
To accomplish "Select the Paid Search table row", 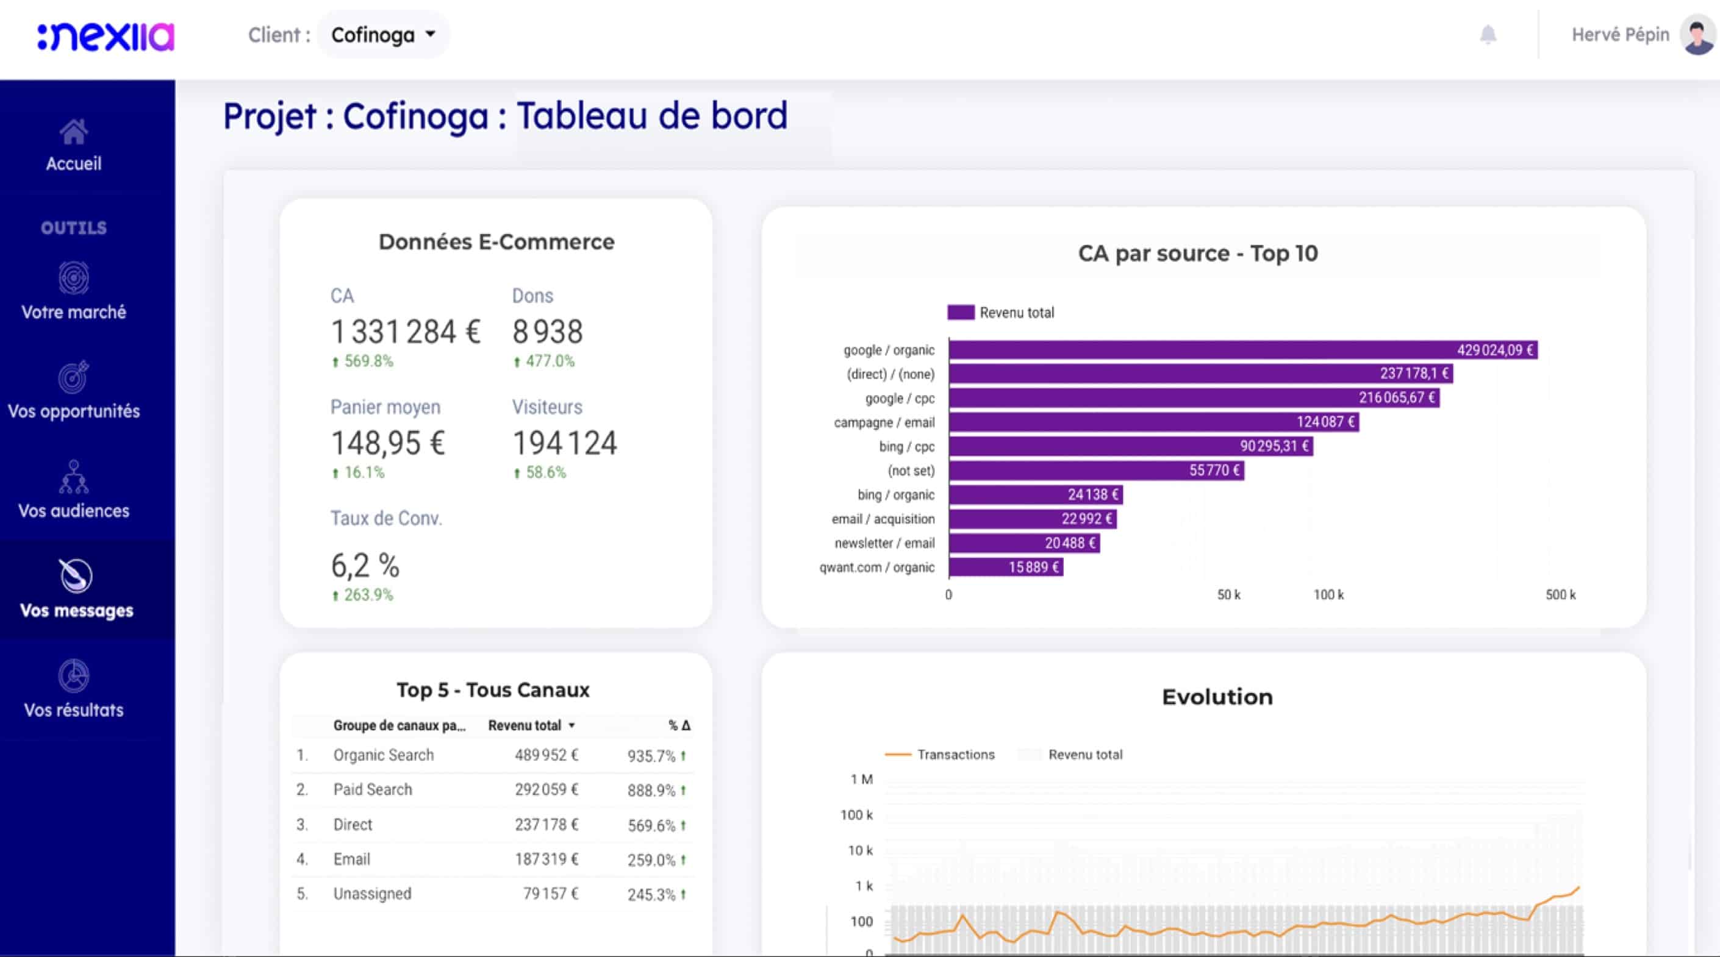I will (x=493, y=790).
